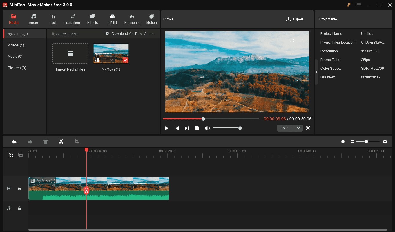The width and height of the screenshot is (395, 232).
Task: Select the My Movie(1) timeline clip
Action: (x=99, y=188)
